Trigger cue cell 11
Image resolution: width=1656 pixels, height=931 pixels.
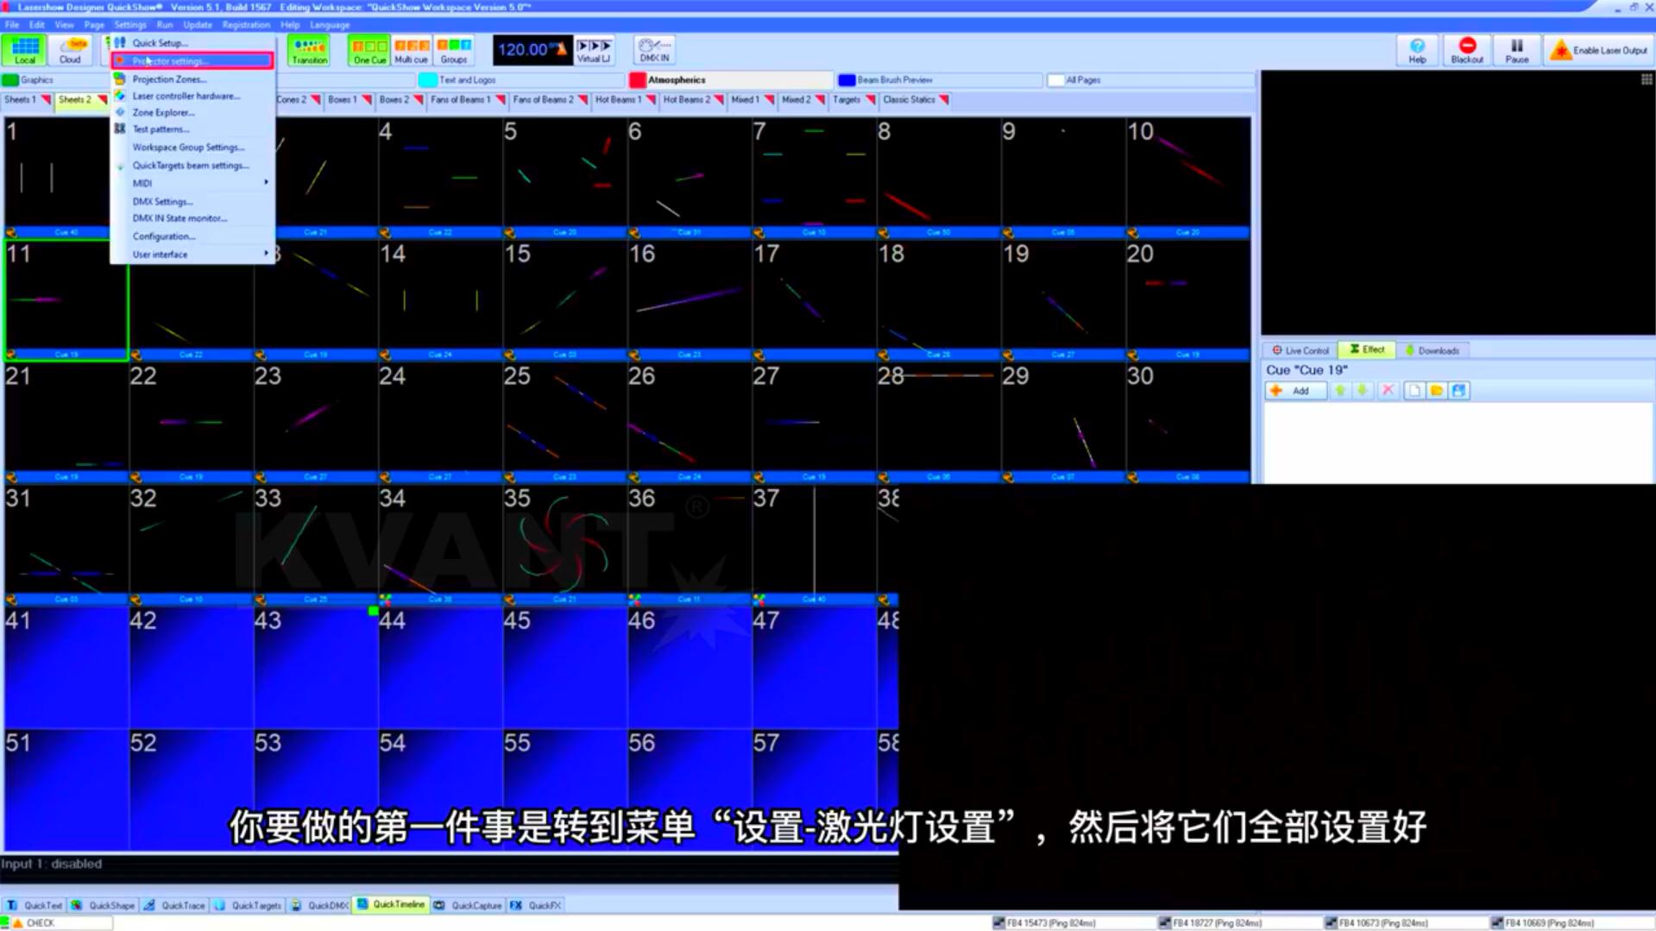[66, 299]
